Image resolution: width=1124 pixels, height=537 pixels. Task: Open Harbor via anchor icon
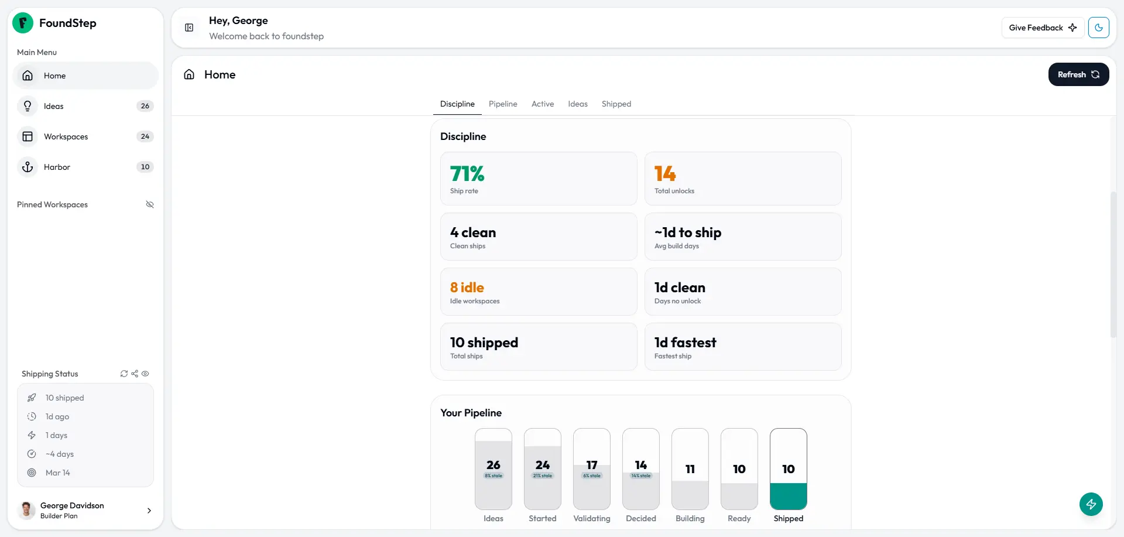(28, 167)
